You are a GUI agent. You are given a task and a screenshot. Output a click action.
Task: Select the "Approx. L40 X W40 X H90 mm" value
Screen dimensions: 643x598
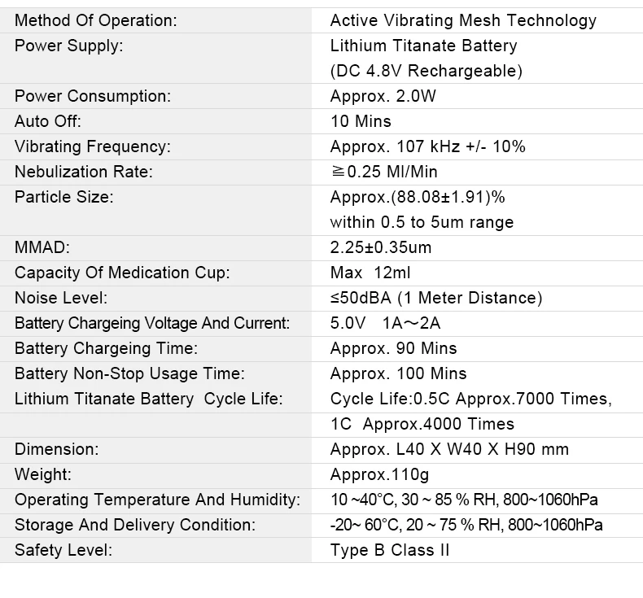point(449,449)
